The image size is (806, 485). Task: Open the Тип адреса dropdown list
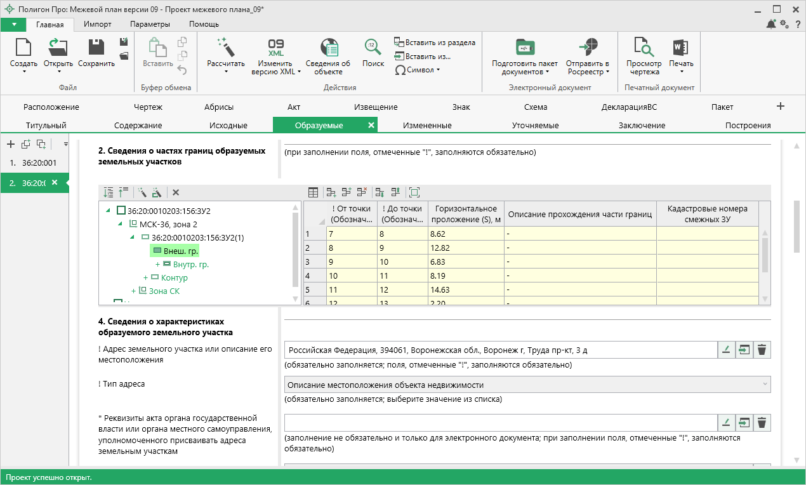pos(527,385)
